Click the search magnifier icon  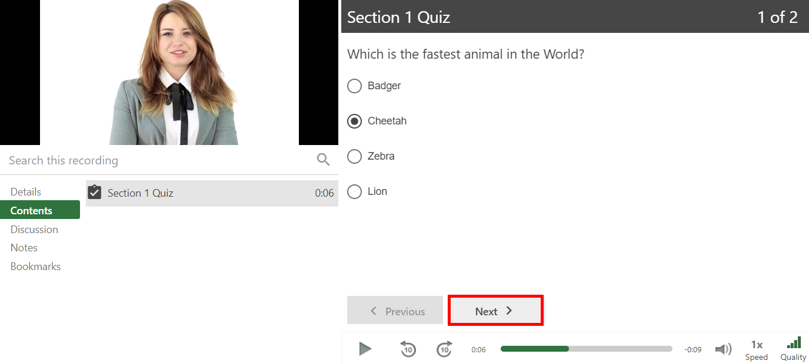[x=323, y=160]
